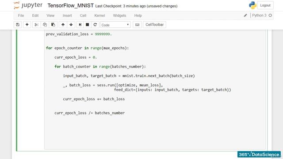Click the line 'prev_validation_loss = 9999999.'

point(79,34)
